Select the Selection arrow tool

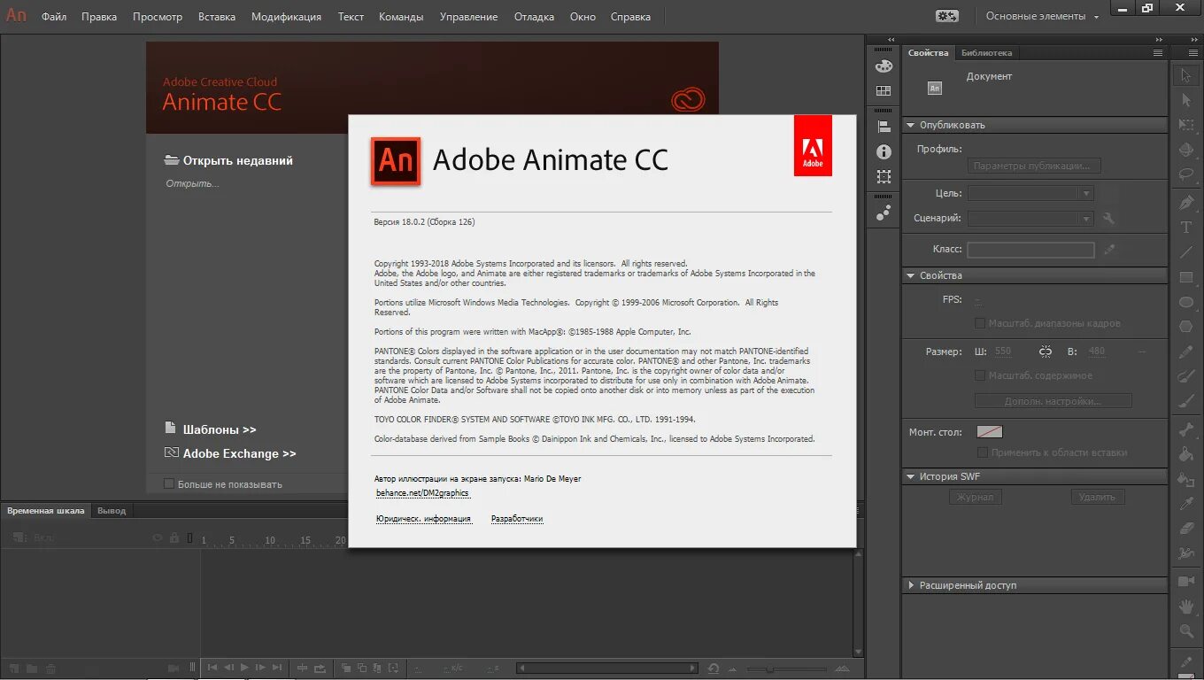[1186, 76]
